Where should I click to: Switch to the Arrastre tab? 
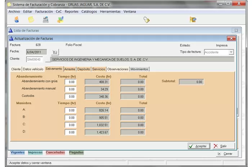(70, 69)
